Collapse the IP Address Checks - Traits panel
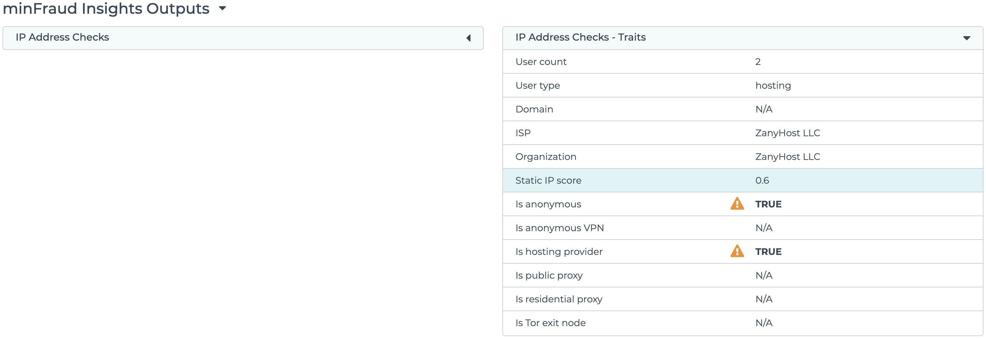Viewport: 986px width, 338px height. [967, 38]
